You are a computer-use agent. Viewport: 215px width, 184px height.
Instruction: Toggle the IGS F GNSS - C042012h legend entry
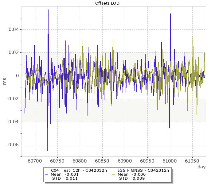[143, 171]
